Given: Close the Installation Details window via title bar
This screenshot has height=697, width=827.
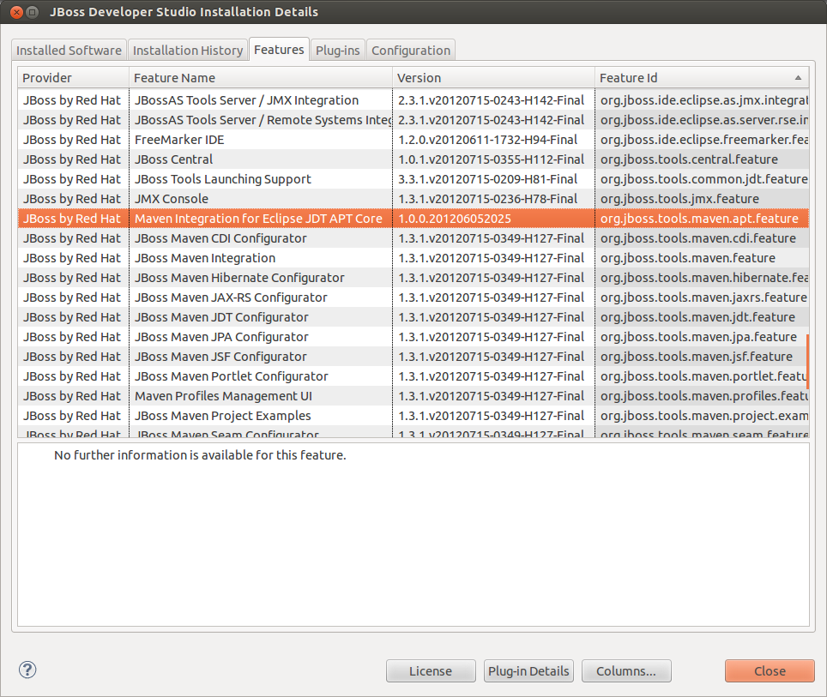Looking at the screenshot, I should pyautogui.click(x=16, y=12).
